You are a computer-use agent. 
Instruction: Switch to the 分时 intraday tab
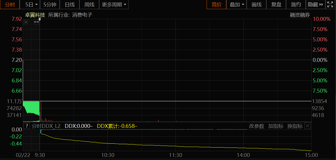pyautogui.click(x=10, y=5)
